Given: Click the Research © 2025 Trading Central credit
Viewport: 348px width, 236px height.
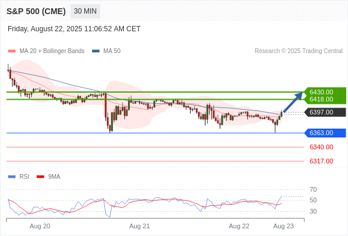Looking at the screenshot, I should click(x=298, y=51).
